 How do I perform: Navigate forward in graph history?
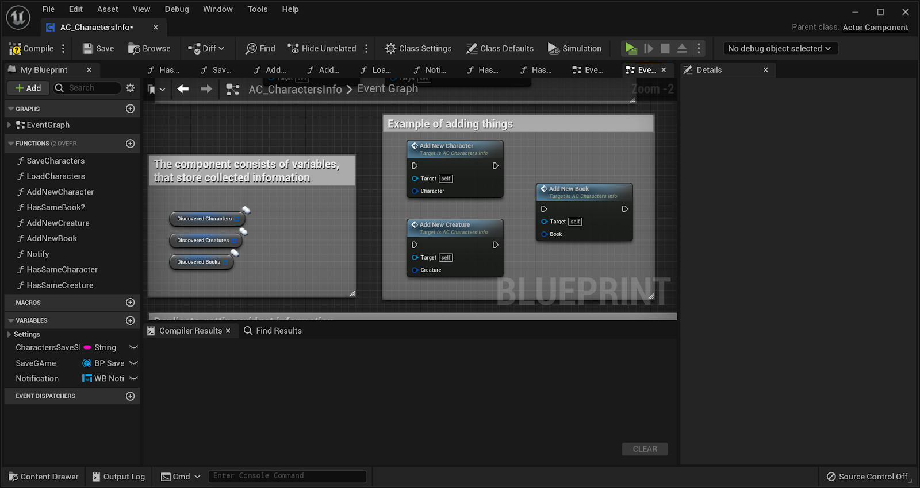tap(206, 89)
